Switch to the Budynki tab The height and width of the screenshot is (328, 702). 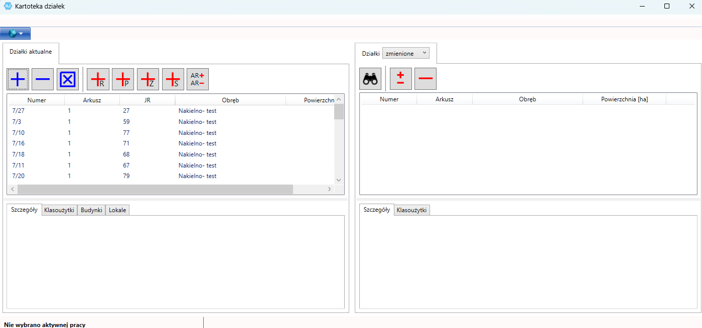(91, 210)
